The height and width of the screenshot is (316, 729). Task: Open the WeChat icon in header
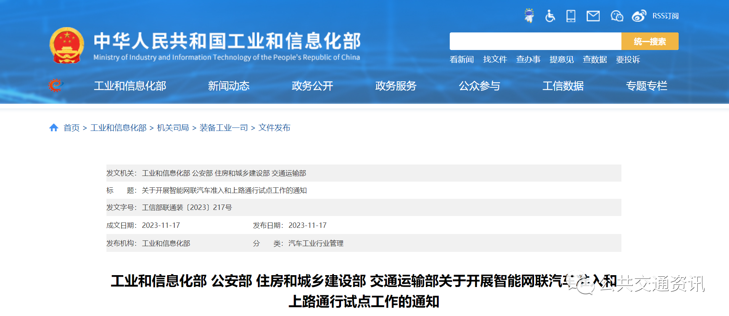click(616, 16)
